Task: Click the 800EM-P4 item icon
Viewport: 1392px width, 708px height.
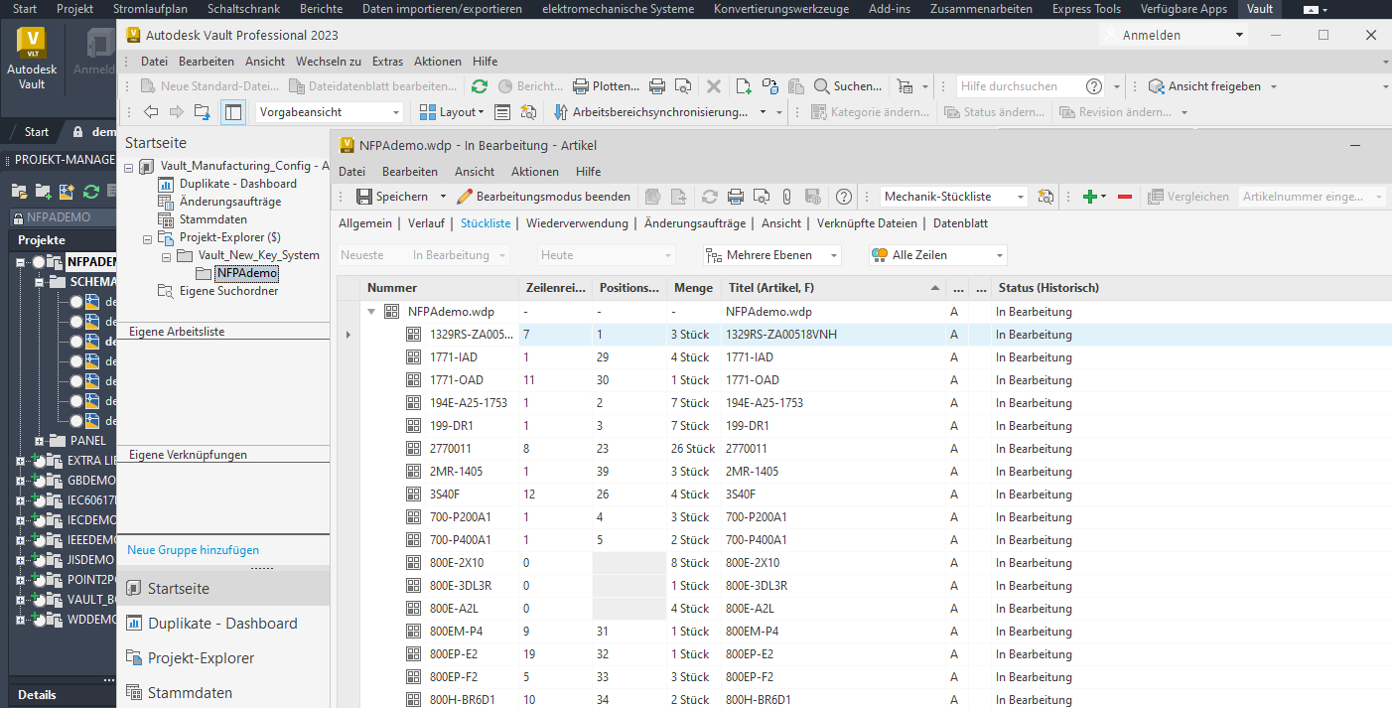Action: pyautogui.click(x=414, y=632)
